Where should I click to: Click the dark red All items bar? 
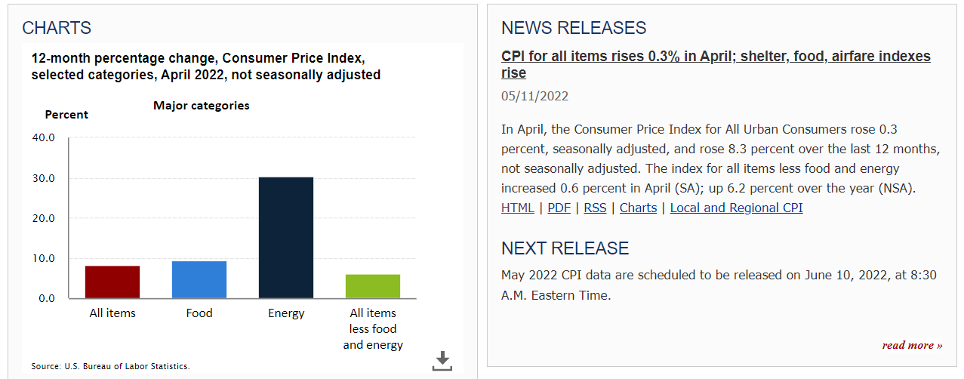pos(112,282)
